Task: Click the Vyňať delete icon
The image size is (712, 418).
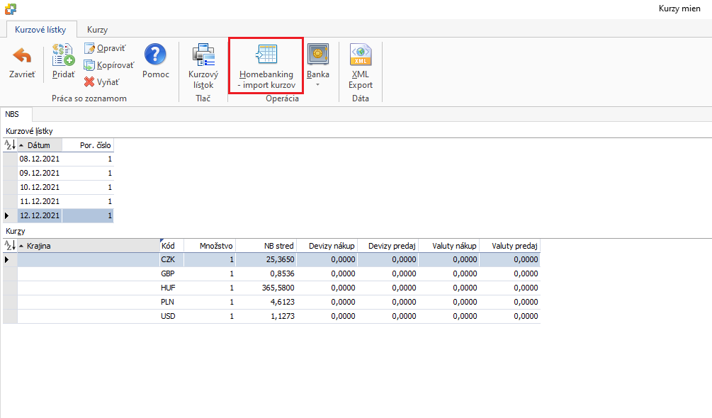Action: [x=89, y=81]
